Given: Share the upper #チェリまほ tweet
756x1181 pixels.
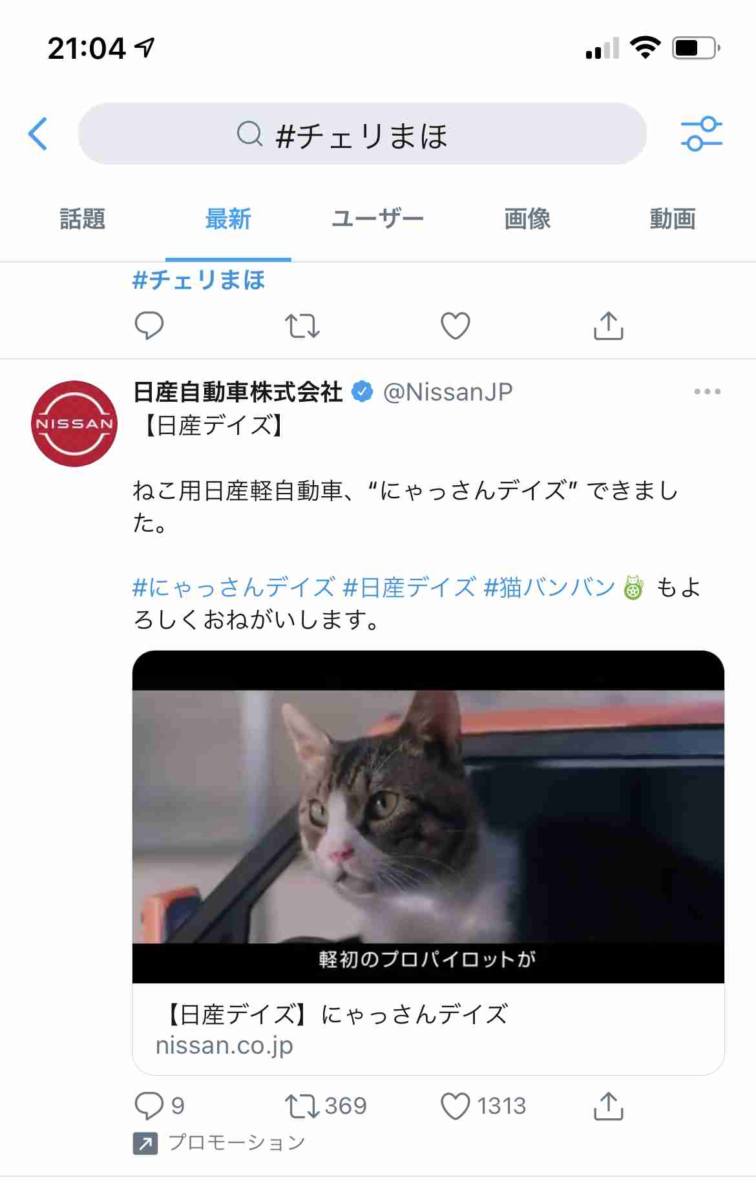Looking at the screenshot, I should (608, 326).
